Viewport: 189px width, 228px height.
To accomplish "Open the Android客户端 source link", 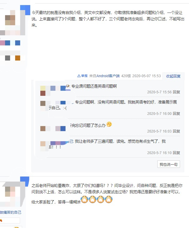I will coord(108,76).
